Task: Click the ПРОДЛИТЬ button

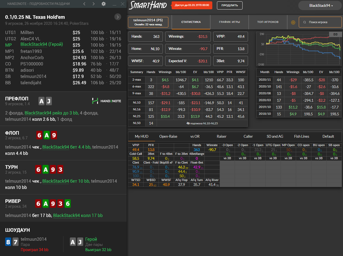Action: tap(229, 5)
